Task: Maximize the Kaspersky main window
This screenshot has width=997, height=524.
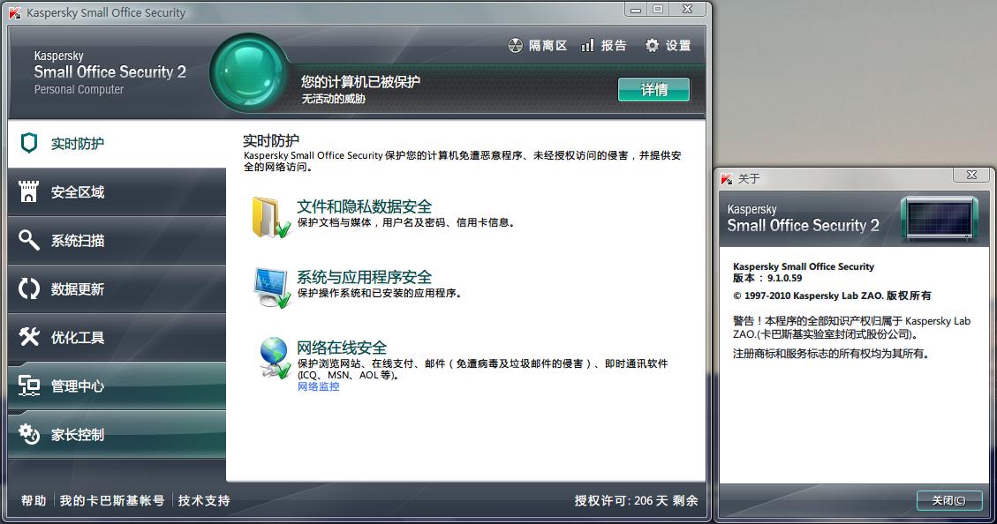Action: (658, 10)
